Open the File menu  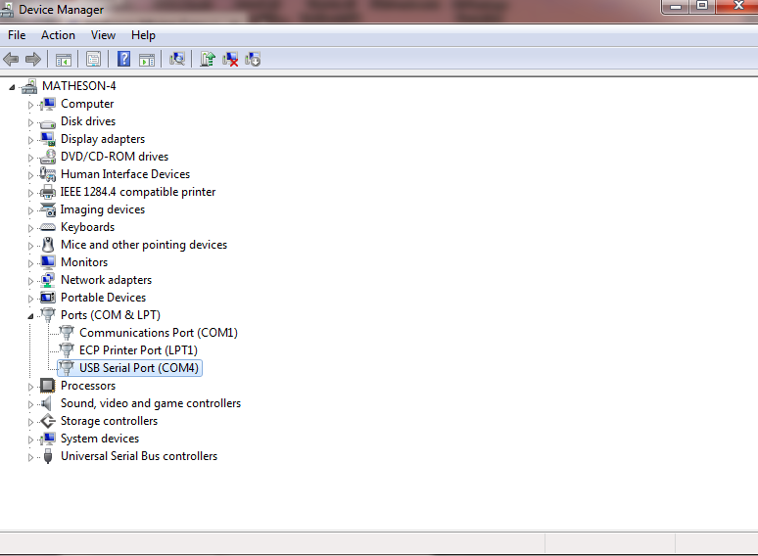(x=17, y=35)
